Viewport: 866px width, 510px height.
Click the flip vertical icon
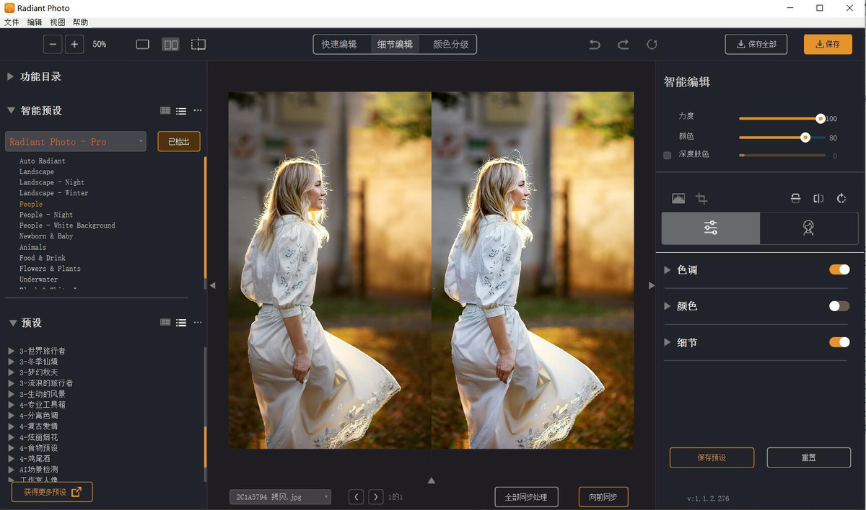(795, 198)
